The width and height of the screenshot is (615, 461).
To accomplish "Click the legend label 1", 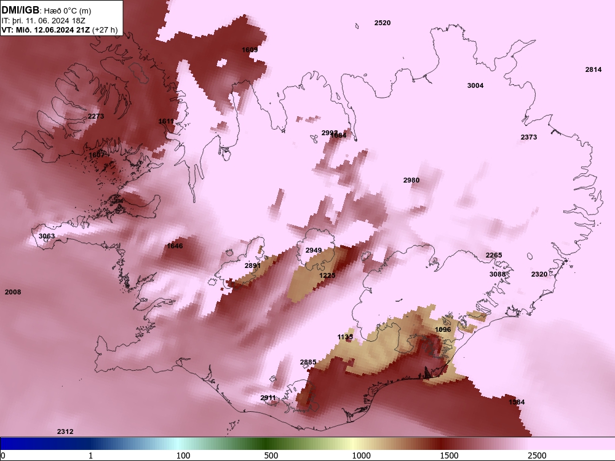I will point(90,455).
